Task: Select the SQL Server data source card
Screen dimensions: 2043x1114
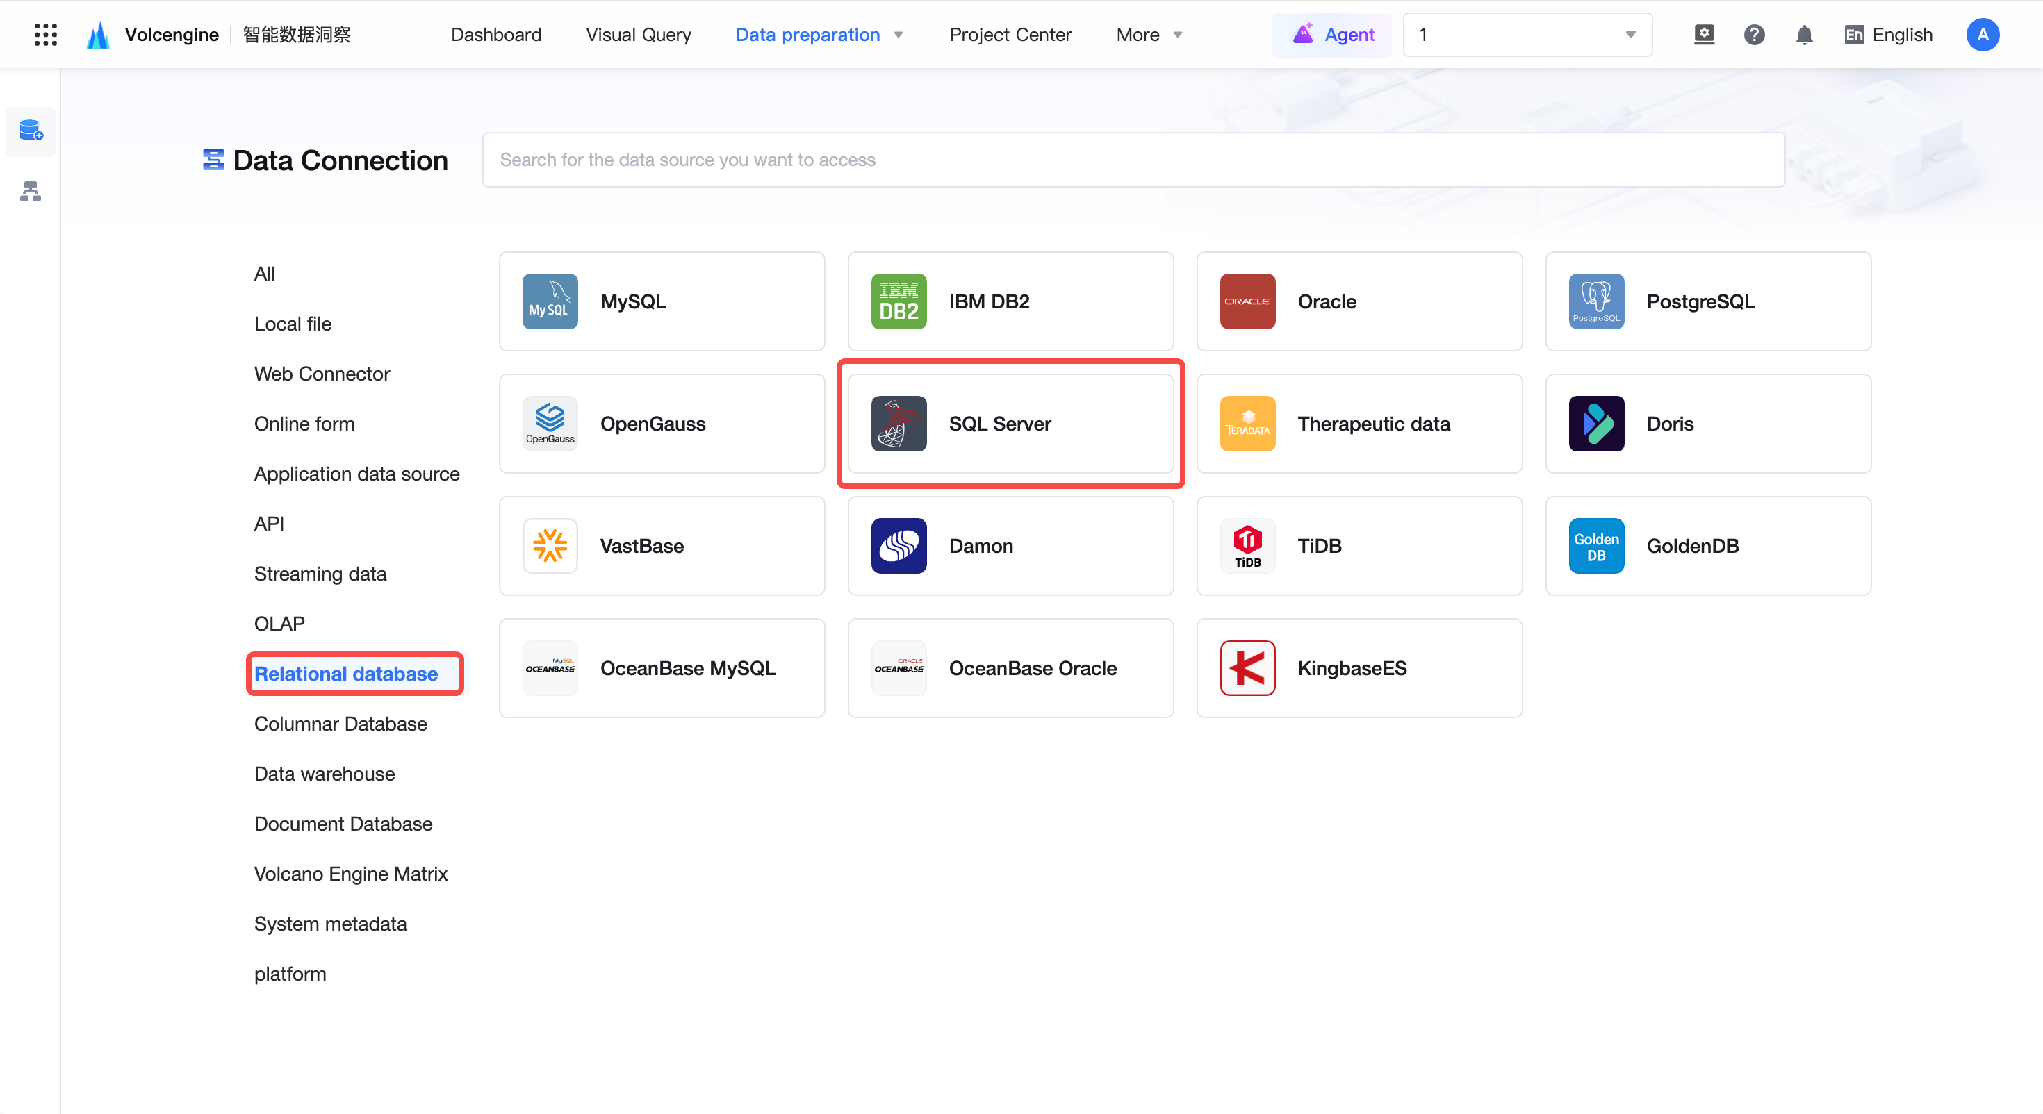Action: point(1010,424)
